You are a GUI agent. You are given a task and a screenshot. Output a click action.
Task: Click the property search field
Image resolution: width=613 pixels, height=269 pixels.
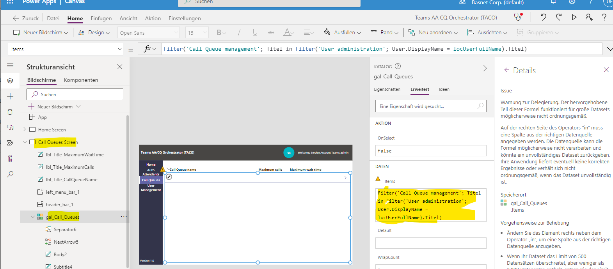(431, 106)
